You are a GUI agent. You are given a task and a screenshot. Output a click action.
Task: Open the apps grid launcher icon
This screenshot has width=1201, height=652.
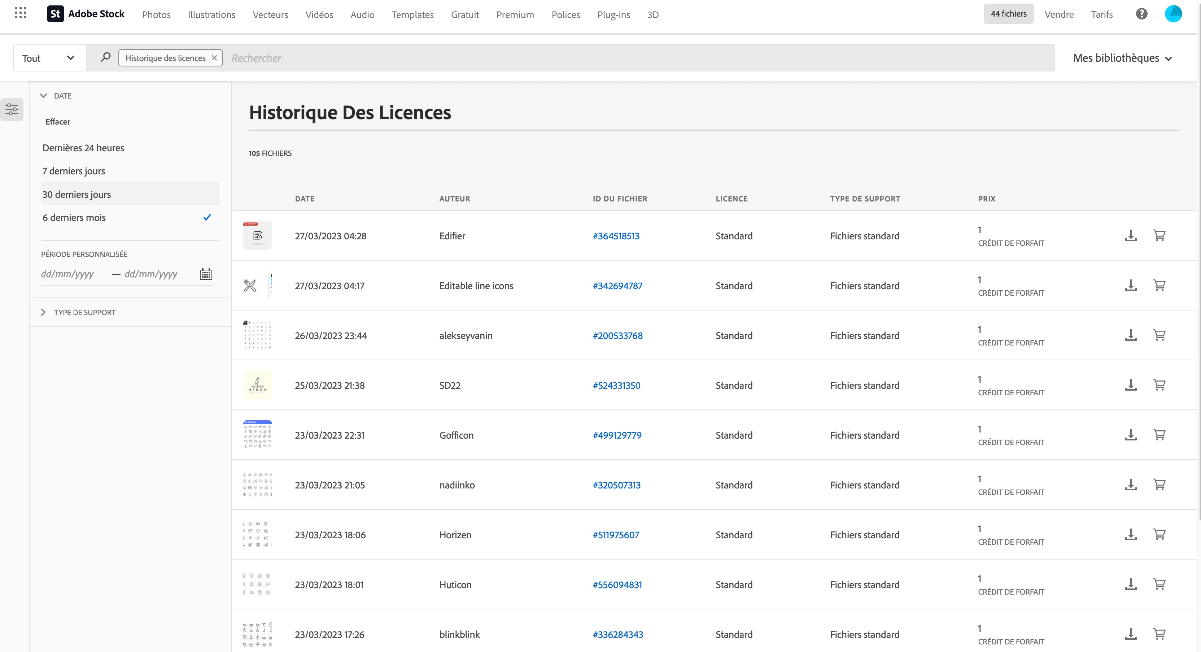pyautogui.click(x=21, y=13)
